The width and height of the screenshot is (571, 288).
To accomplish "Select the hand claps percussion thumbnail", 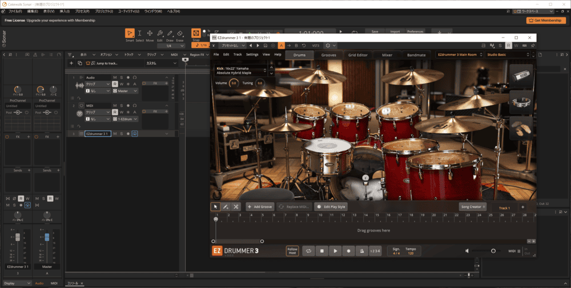I will click(521, 128).
